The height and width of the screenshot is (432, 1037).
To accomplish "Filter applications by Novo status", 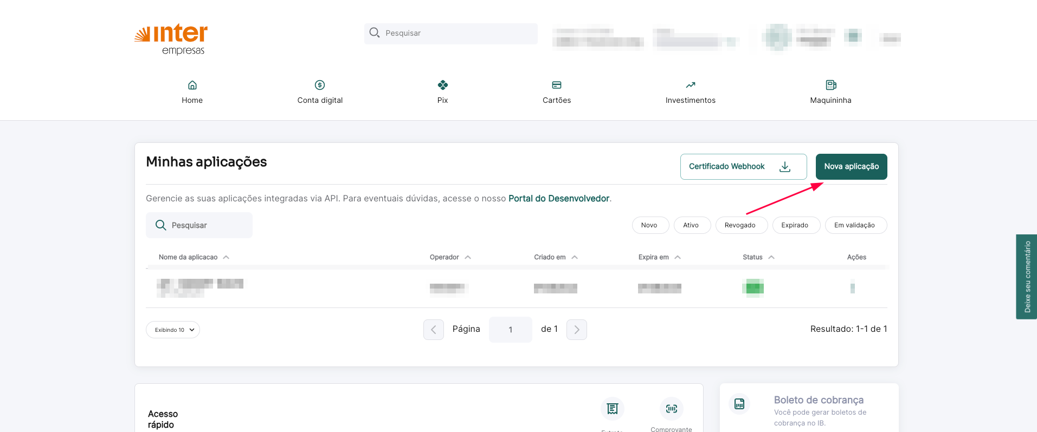I will [x=650, y=225].
